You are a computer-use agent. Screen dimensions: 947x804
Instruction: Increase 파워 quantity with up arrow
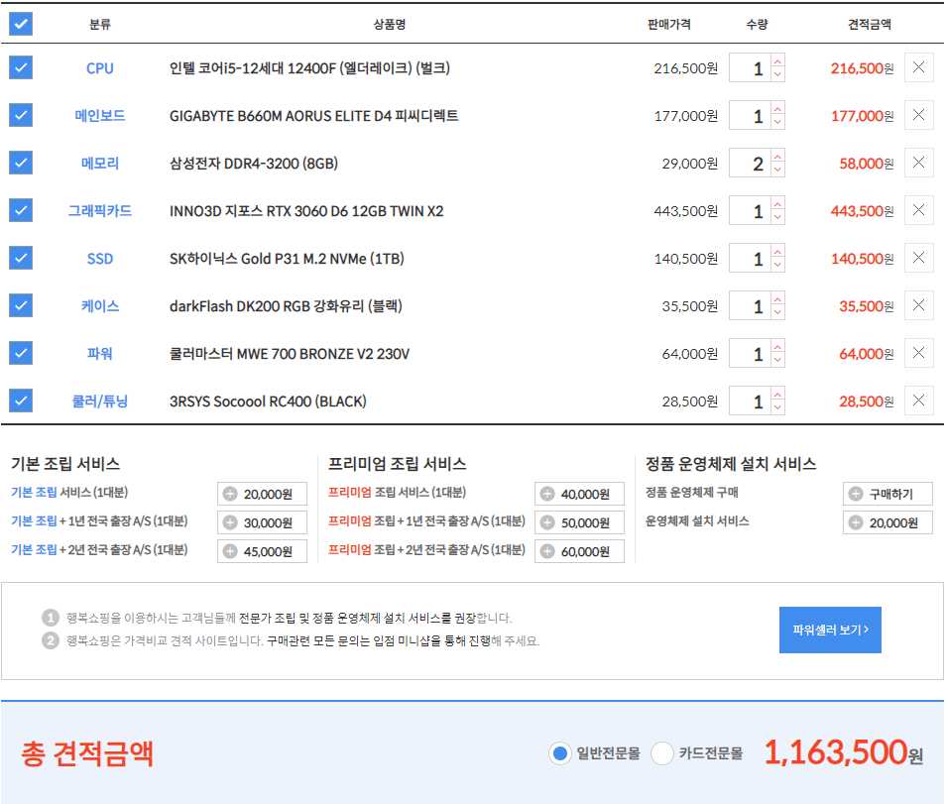(777, 346)
